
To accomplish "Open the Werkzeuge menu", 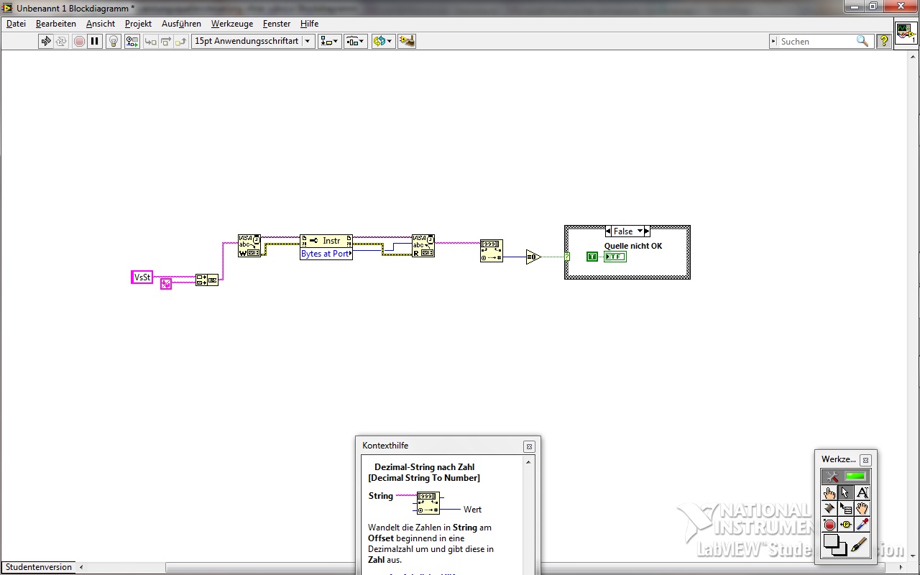I will (232, 24).
